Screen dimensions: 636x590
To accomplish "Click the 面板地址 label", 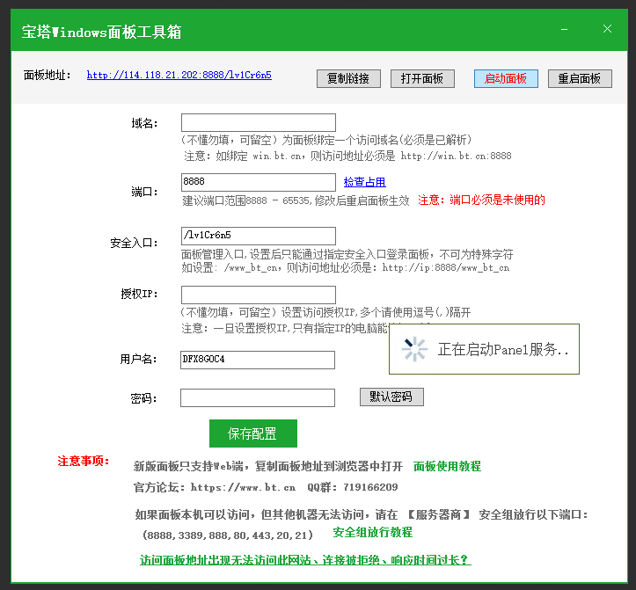I will pyautogui.click(x=47, y=75).
